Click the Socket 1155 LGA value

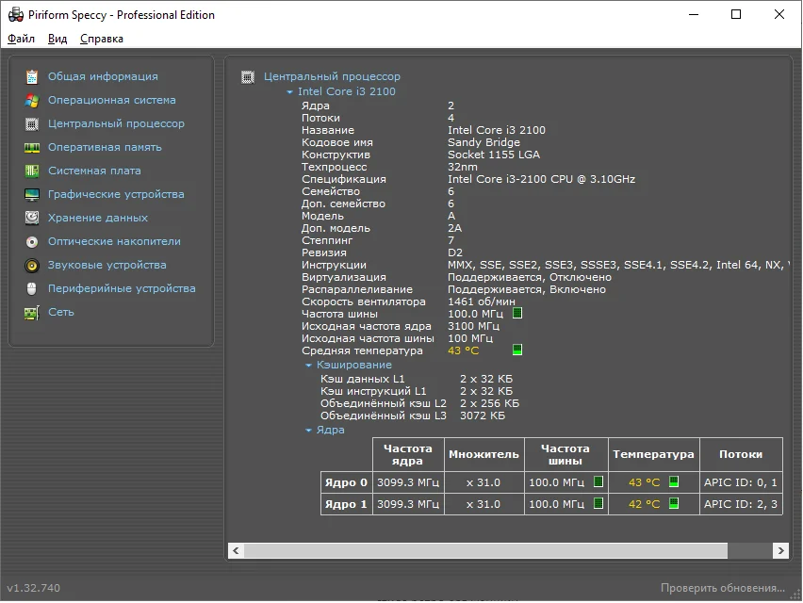(x=494, y=155)
